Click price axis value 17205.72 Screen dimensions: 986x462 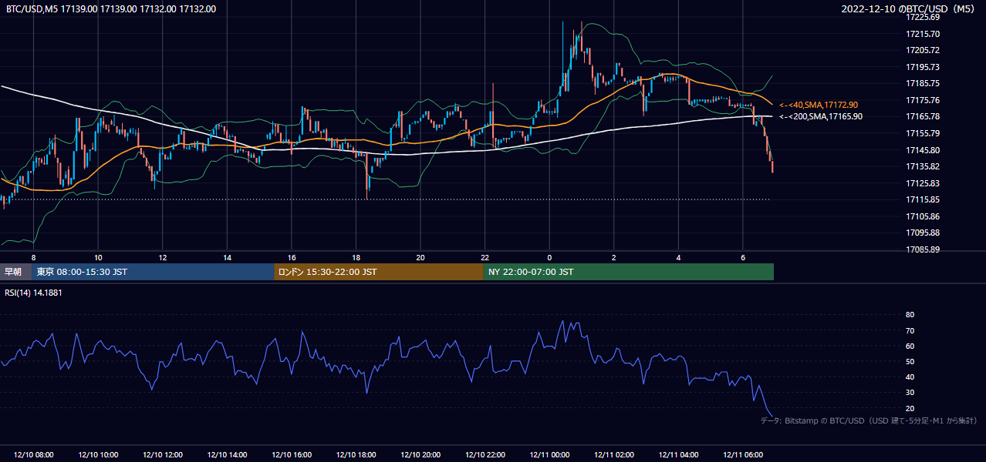[923, 50]
